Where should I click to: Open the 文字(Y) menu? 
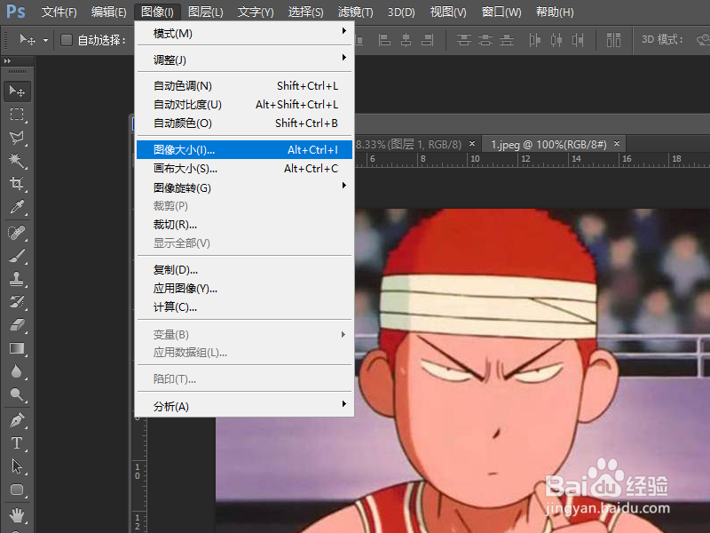coord(256,12)
